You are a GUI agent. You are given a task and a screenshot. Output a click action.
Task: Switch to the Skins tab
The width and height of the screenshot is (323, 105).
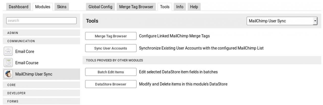tap(62, 7)
